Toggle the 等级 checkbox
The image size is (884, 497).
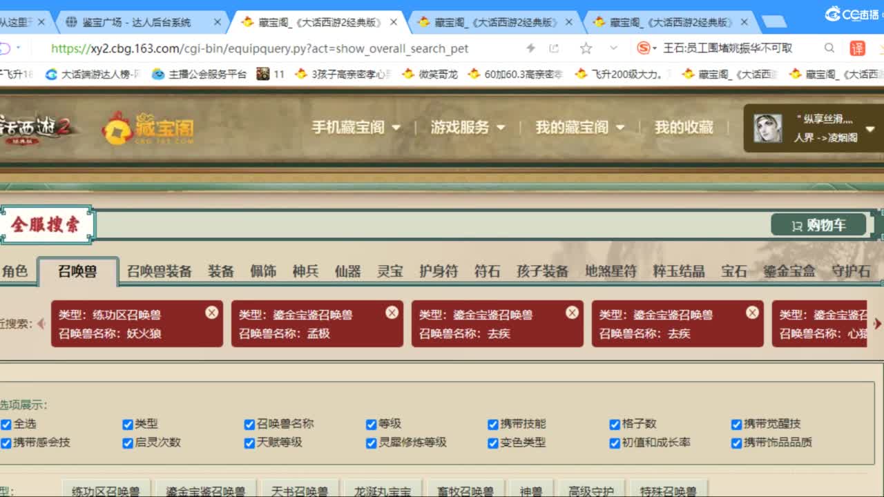click(372, 425)
